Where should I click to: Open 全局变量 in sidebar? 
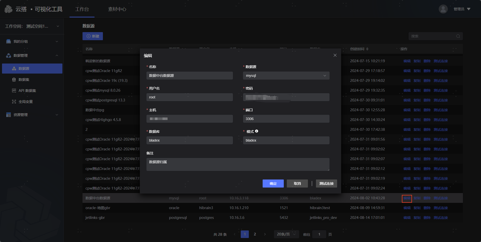(x=26, y=102)
